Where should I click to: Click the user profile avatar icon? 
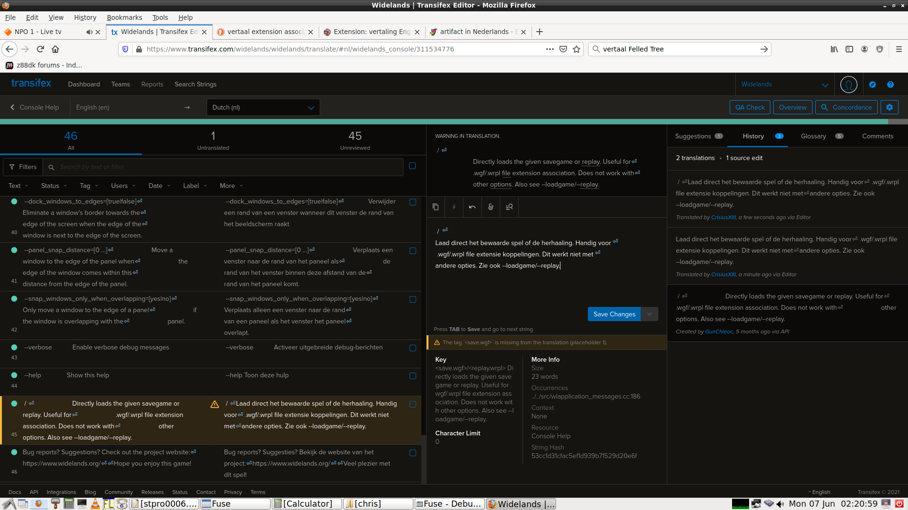coord(848,85)
